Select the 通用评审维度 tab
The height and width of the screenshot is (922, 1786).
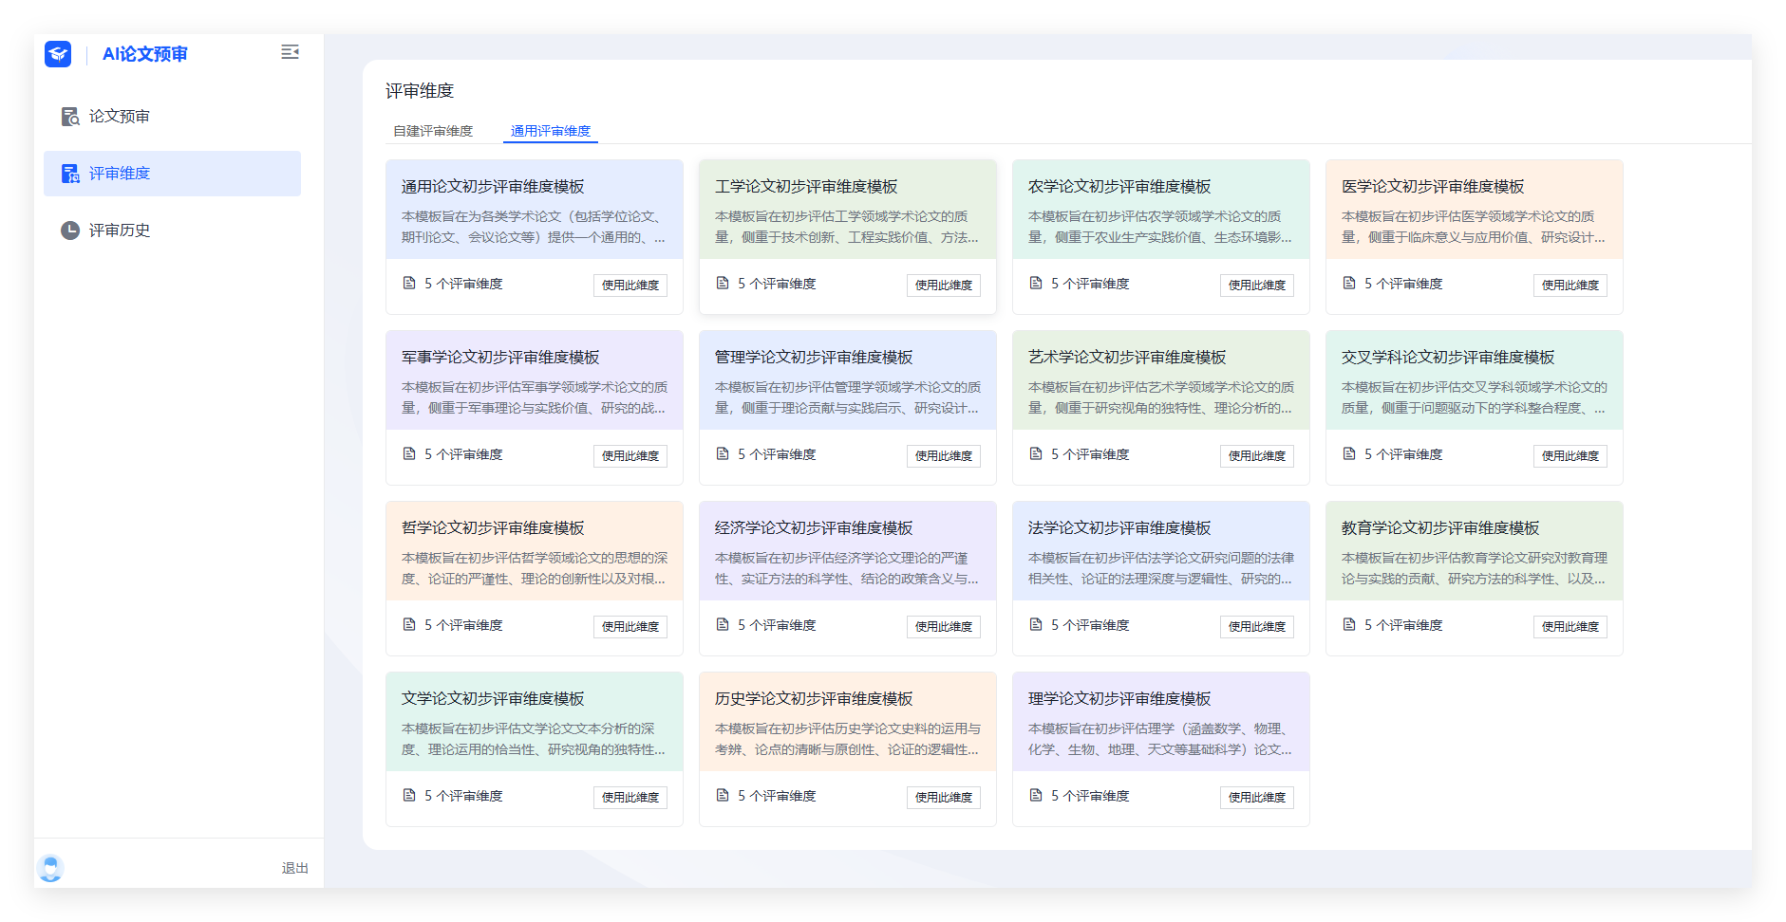pos(551,131)
